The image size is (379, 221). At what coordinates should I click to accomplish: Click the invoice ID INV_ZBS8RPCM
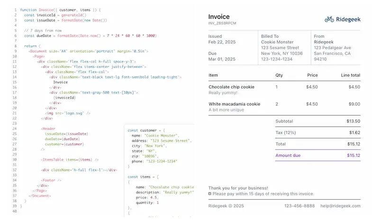(x=222, y=24)
